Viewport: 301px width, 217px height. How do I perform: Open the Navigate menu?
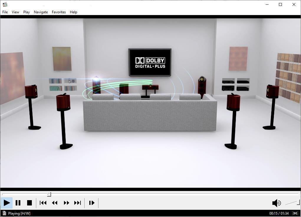pos(41,12)
